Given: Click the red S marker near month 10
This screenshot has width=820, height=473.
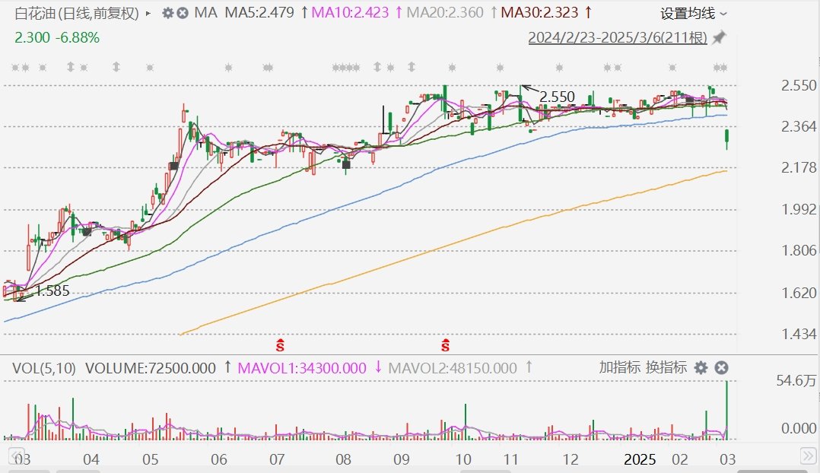Looking at the screenshot, I should pos(446,344).
